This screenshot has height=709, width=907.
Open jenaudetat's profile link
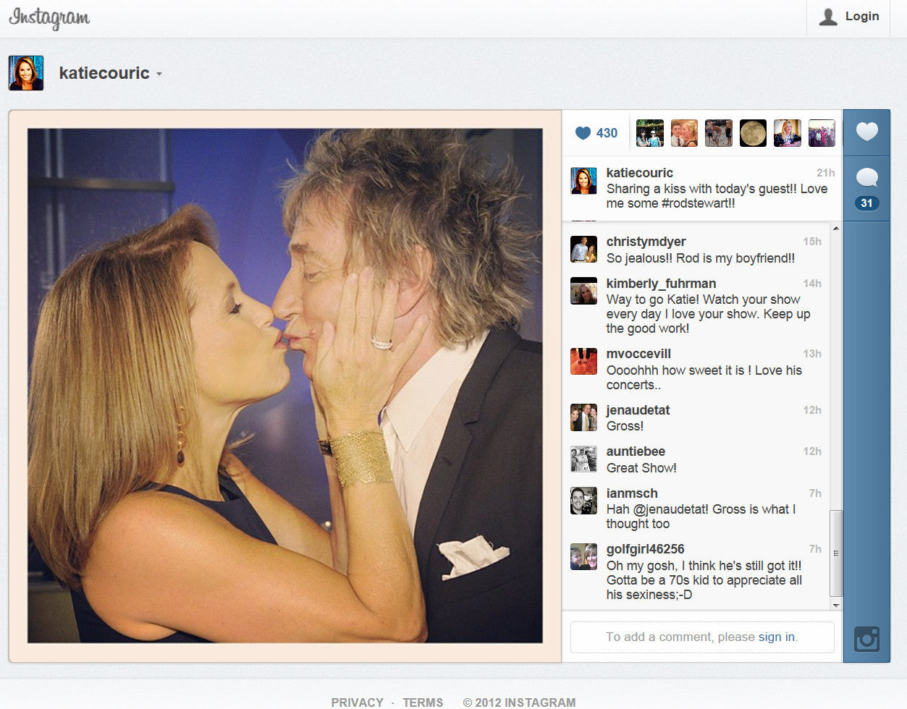pyautogui.click(x=638, y=410)
